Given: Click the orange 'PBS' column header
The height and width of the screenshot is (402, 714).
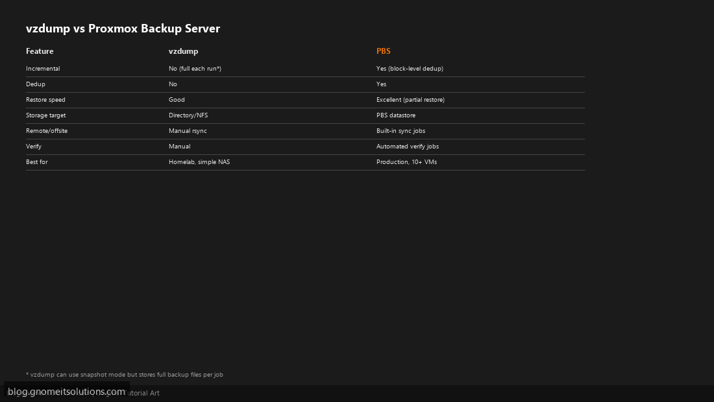Looking at the screenshot, I should 384,51.
